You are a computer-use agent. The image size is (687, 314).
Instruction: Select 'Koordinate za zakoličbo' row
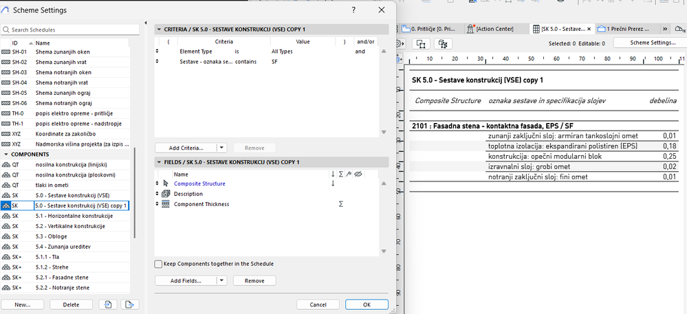pos(65,133)
